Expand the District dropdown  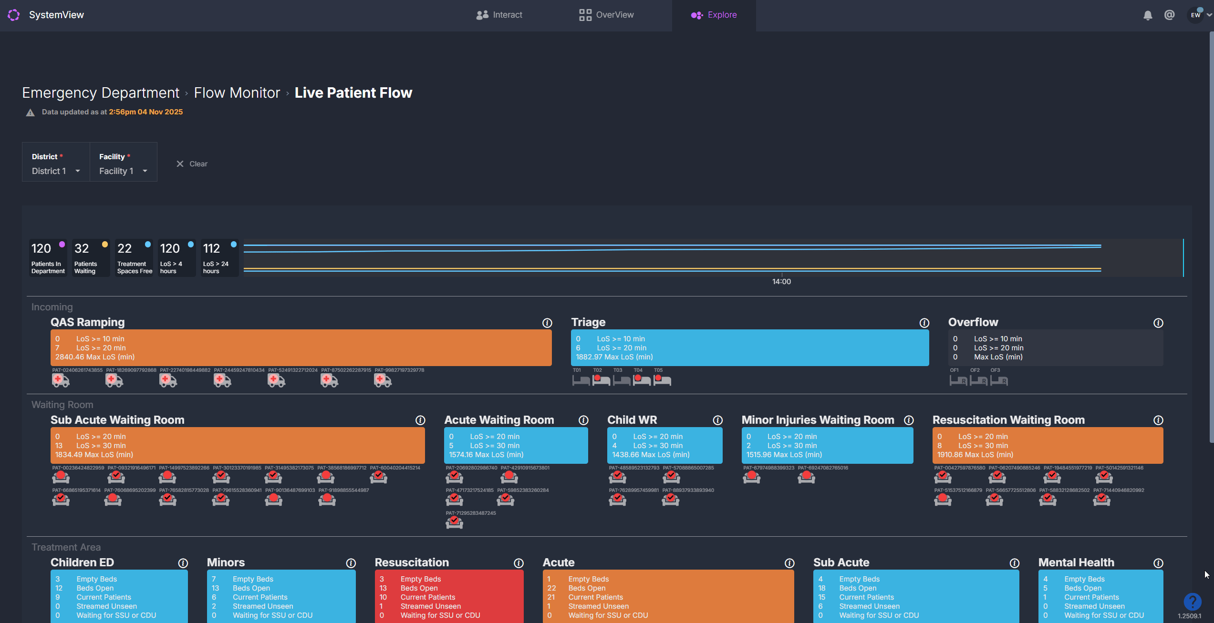(56, 171)
